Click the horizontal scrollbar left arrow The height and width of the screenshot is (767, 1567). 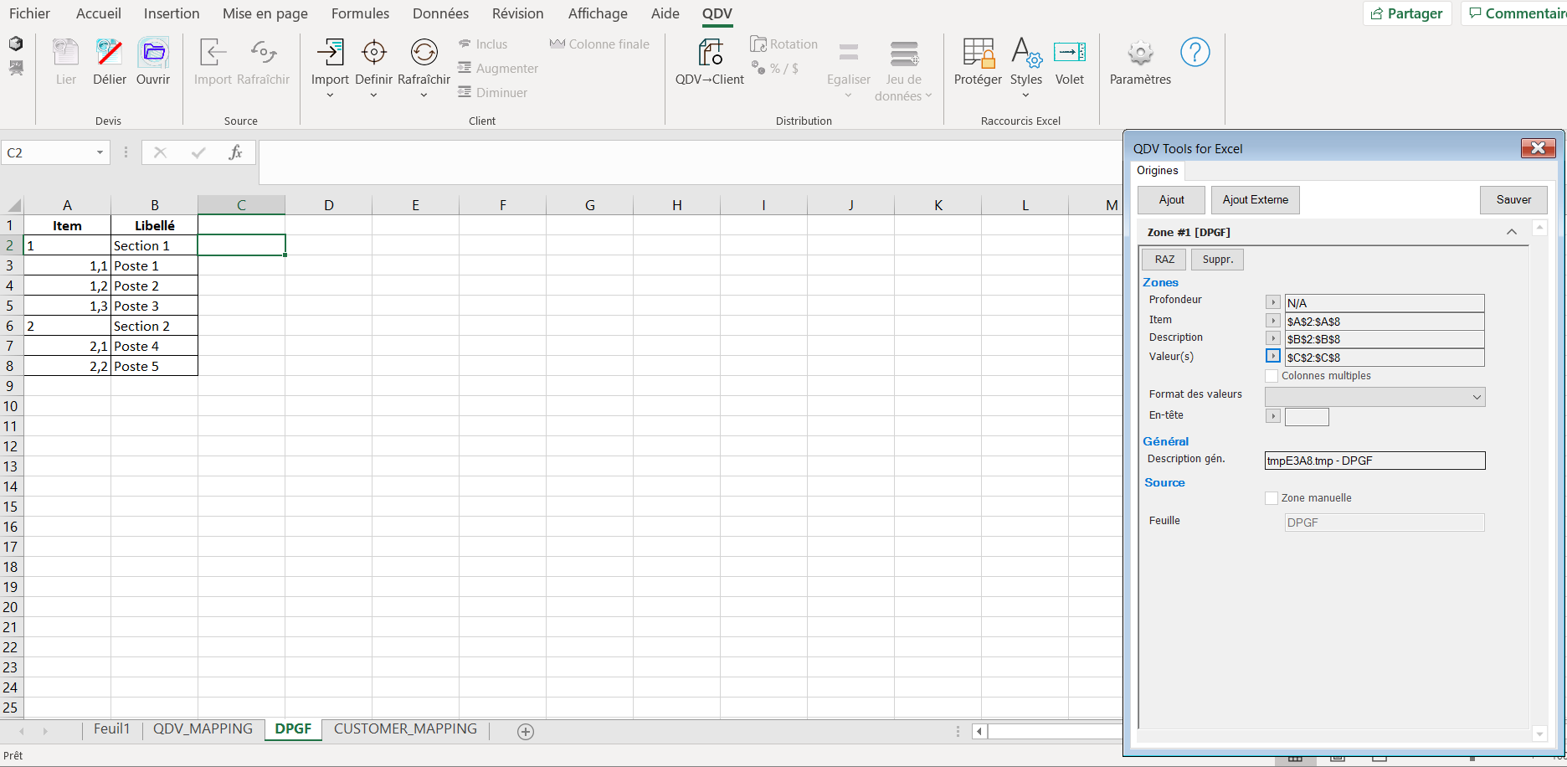[x=979, y=732]
